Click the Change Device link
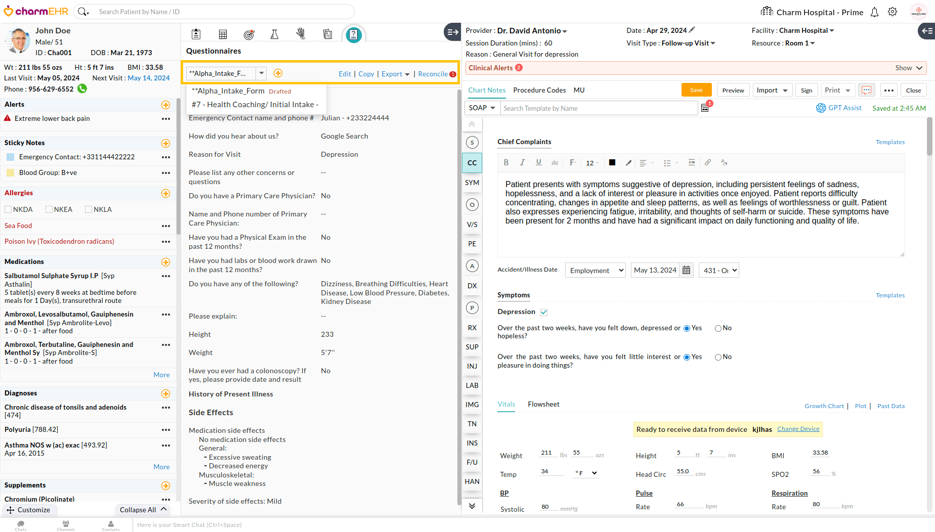Viewport: 935px width, 532px height. tap(798, 429)
